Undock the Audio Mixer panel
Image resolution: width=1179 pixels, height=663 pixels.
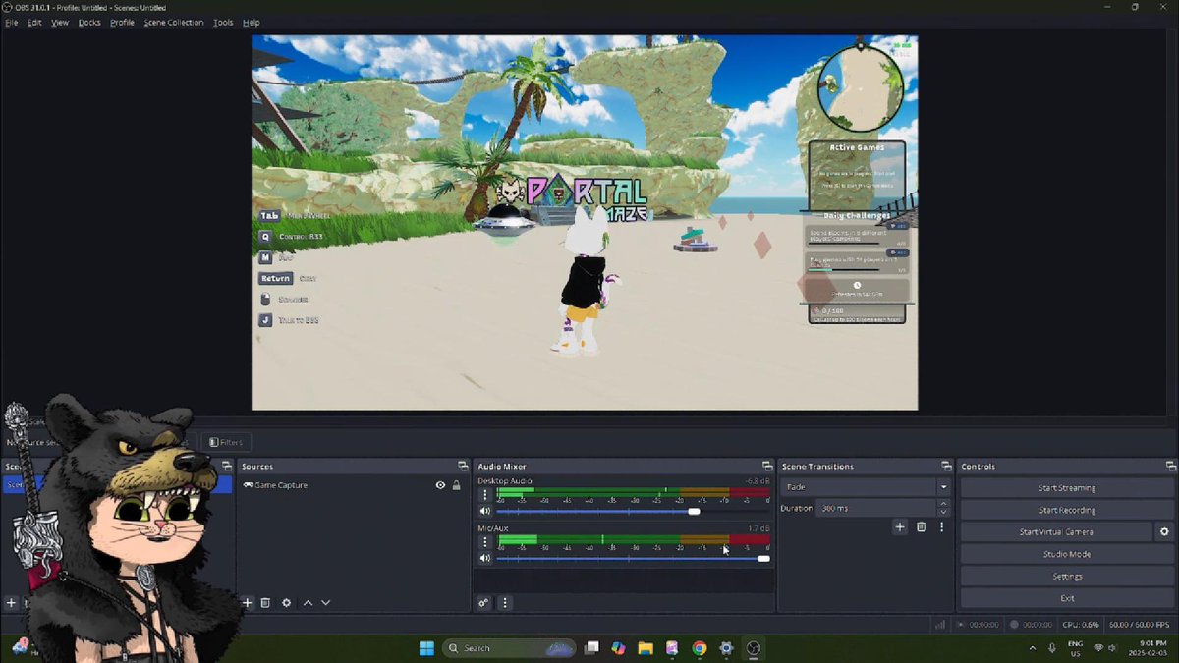point(767,467)
